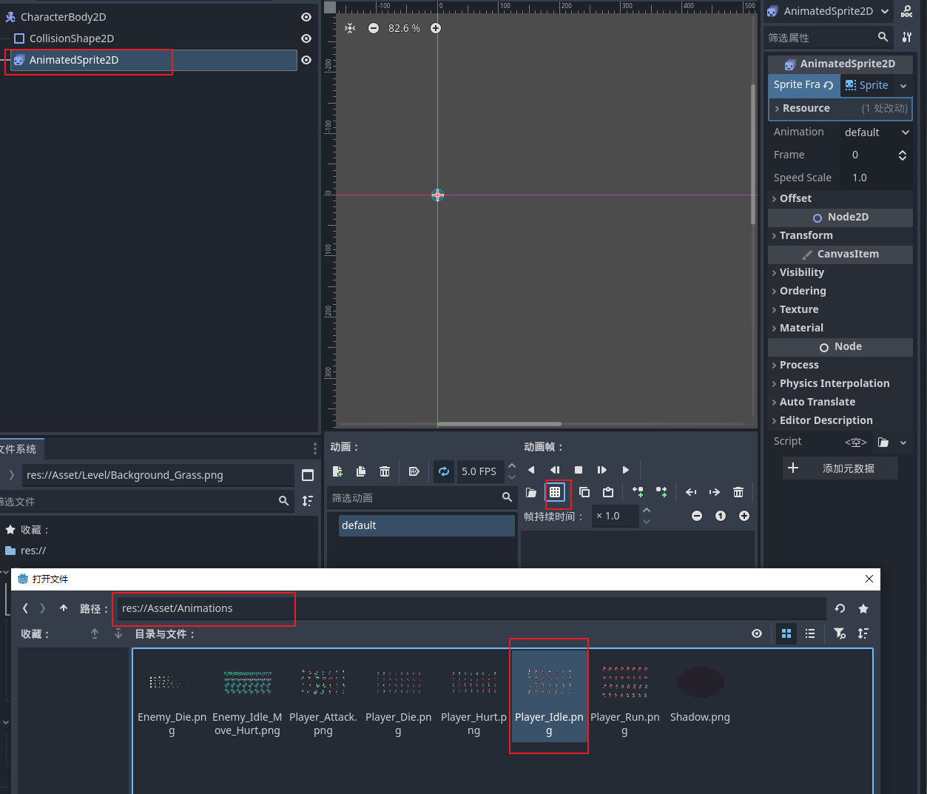Viewport: 927px width, 794px height.
Task: Stop the animation playback
Action: click(579, 470)
